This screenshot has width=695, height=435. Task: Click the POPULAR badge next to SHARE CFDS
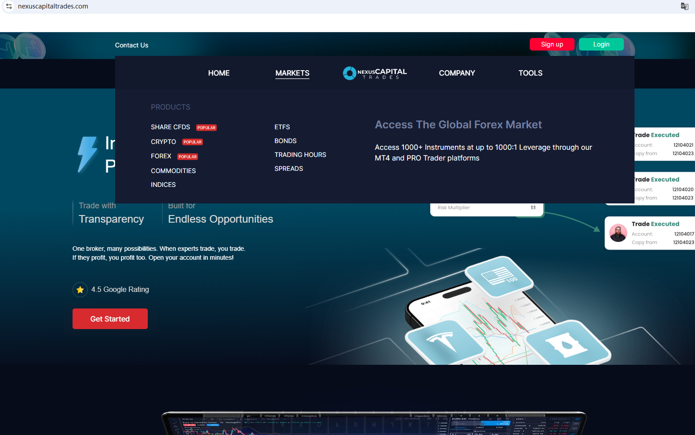(x=206, y=127)
